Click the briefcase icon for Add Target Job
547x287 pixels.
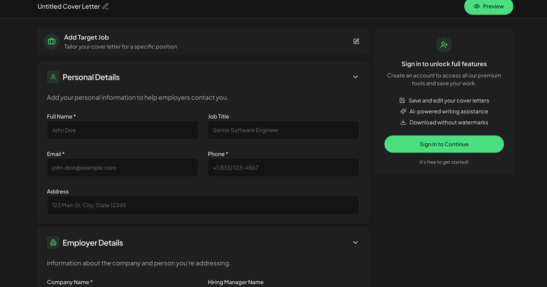(52, 41)
